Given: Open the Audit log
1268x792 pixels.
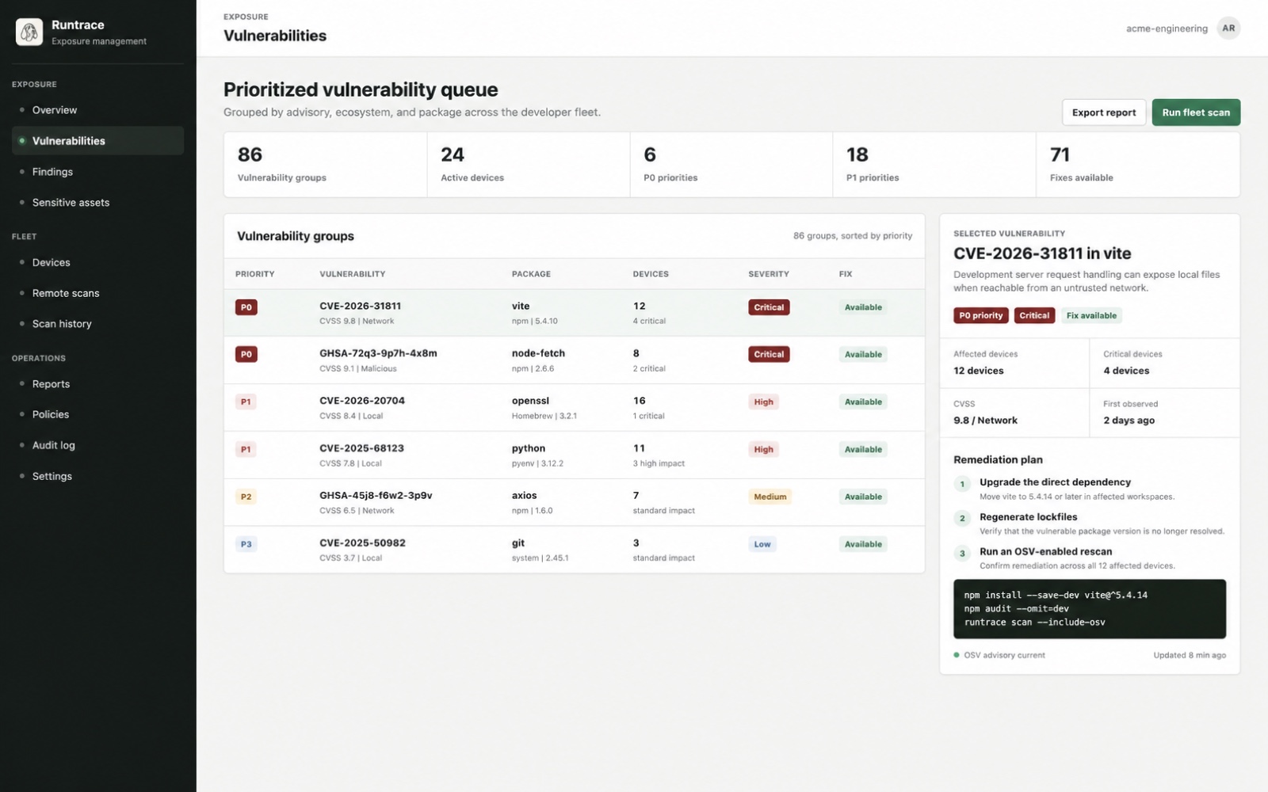Looking at the screenshot, I should click(98, 445).
